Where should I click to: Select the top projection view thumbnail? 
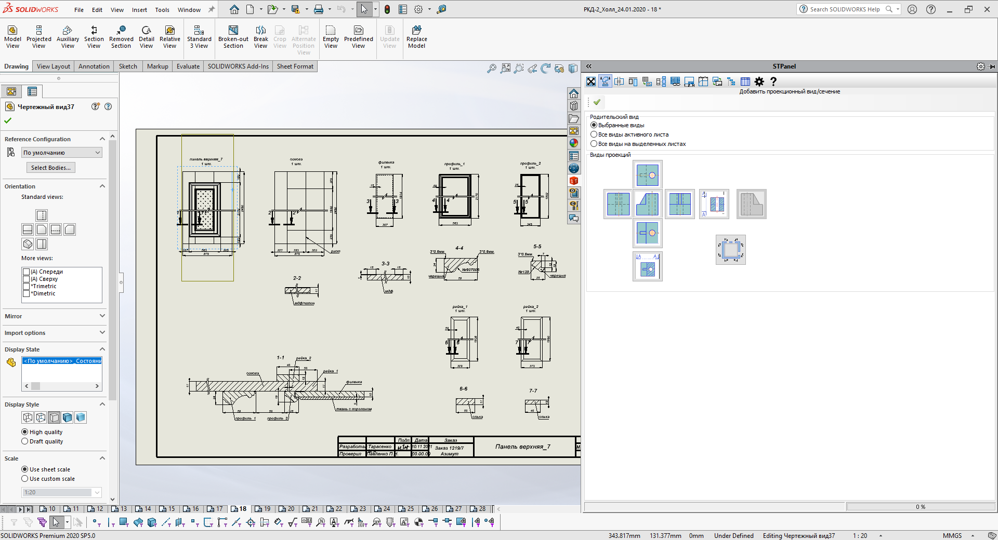[x=648, y=174]
